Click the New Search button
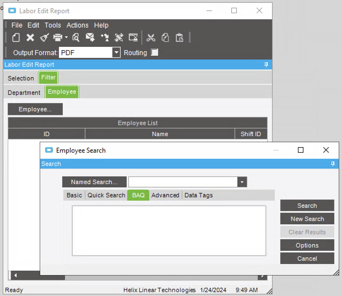Viewport: 342px width, 296px height. (307, 219)
